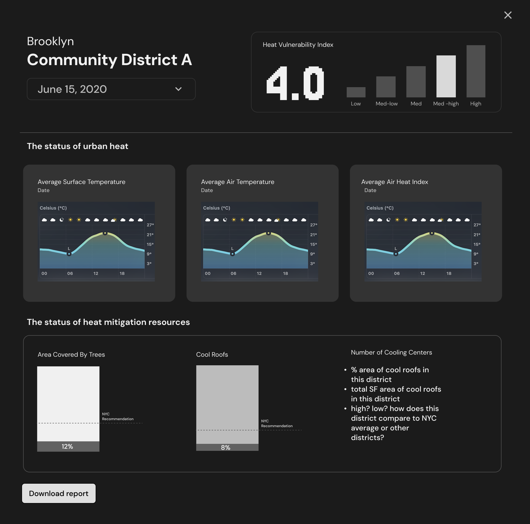Click the peak marker on Air Temperature chart
This screenshot has height=524, width=530.
pos(268,233)
